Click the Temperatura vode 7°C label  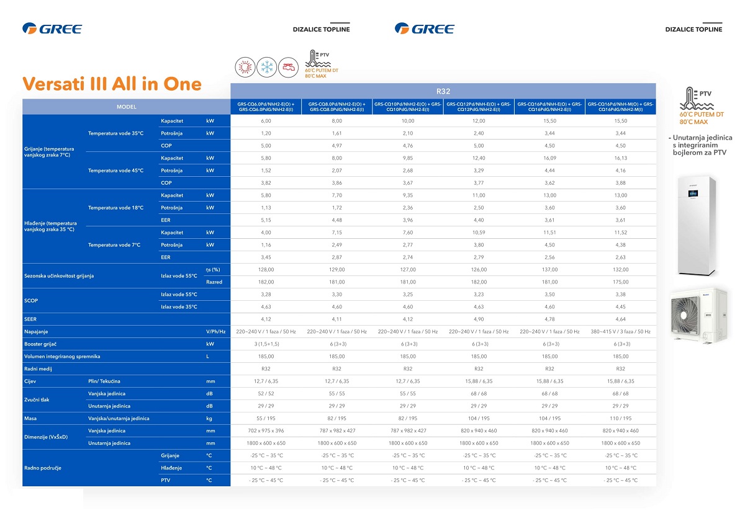(114, 245)
